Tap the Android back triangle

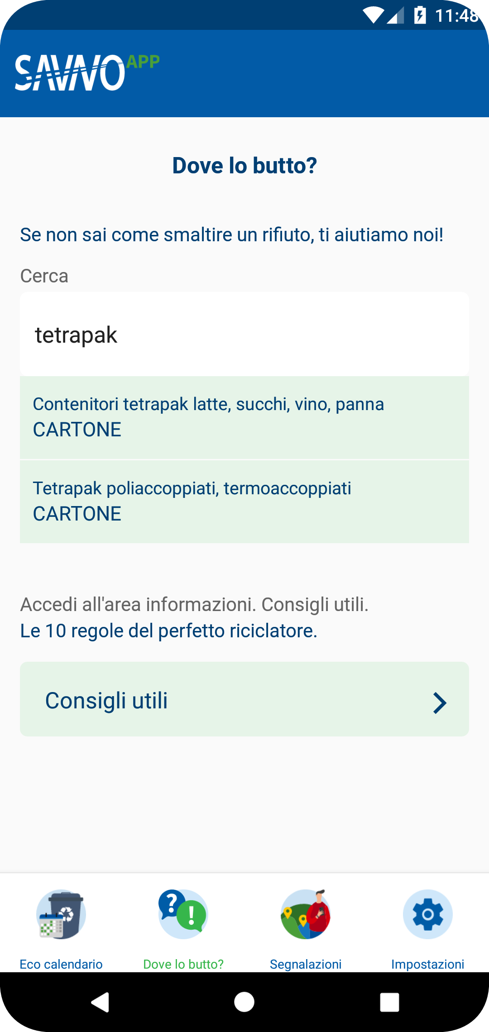click(100, 1002)
